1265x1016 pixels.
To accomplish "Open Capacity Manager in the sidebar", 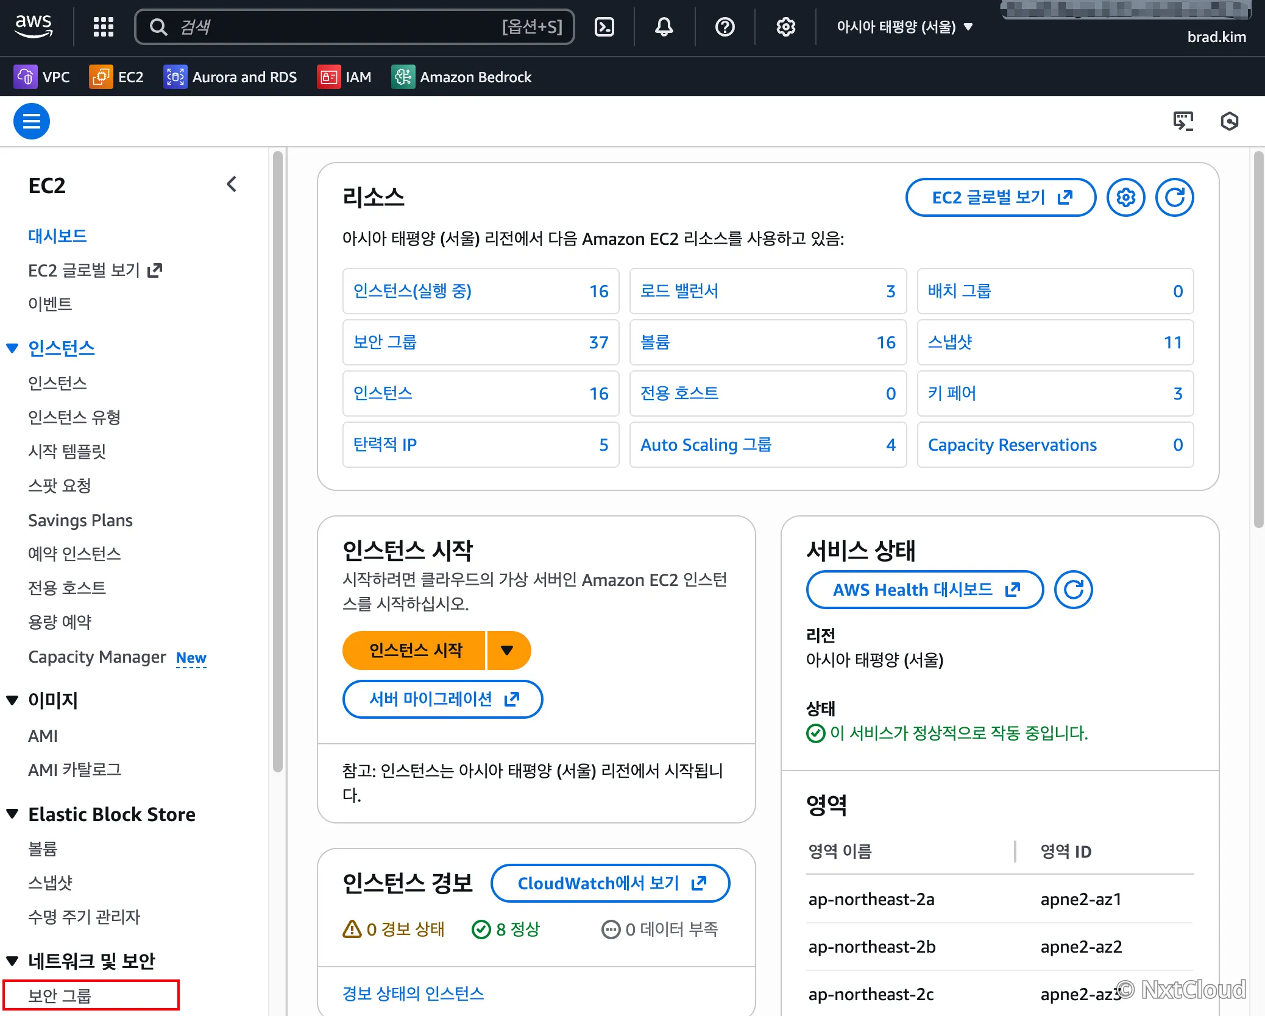I will coord(97,657).
